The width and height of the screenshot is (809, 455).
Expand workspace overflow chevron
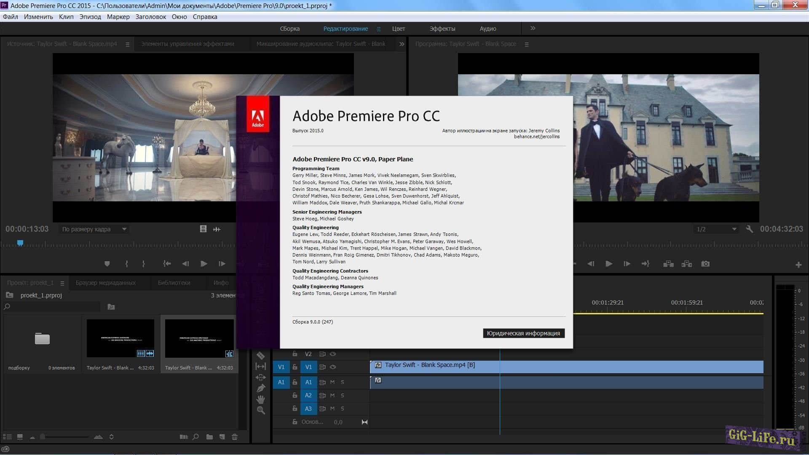coord(533,28)
